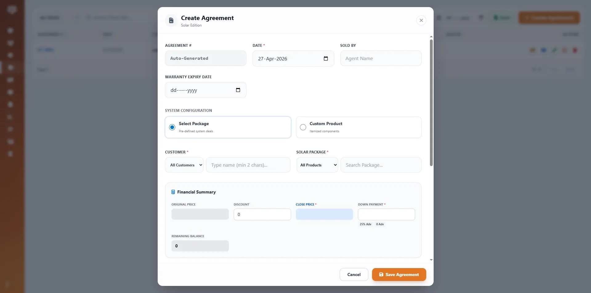Click the dialog scrollbar down arrow
The image size is (591, 293).
click(x=431, y=260)
